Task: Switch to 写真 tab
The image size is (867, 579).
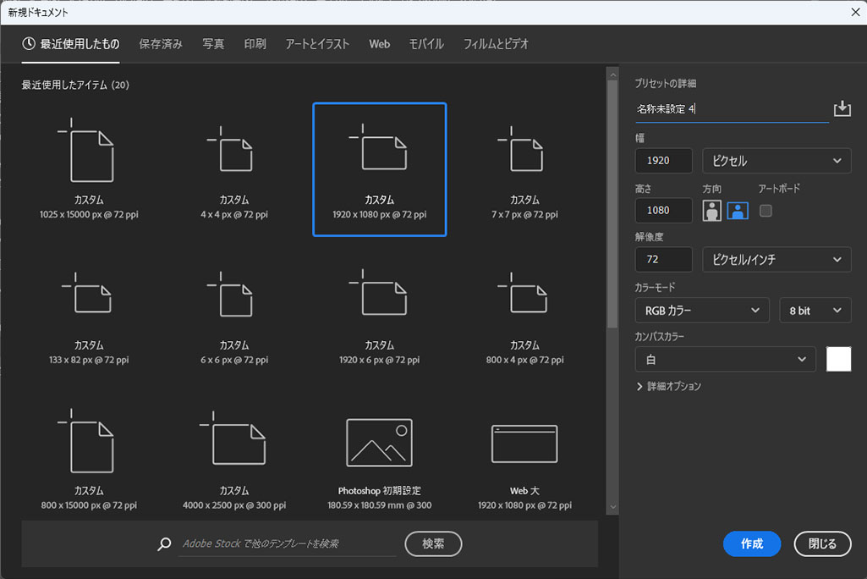Action: click(213, 44)
